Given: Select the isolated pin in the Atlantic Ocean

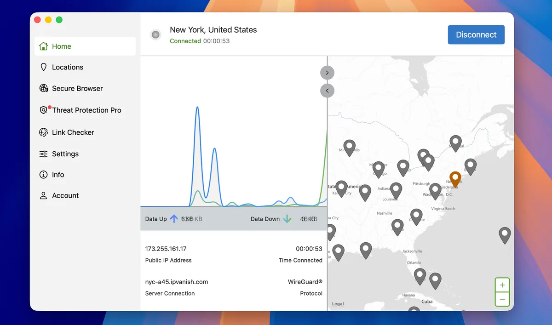Looking at the screenshot, I should (505, 235).
